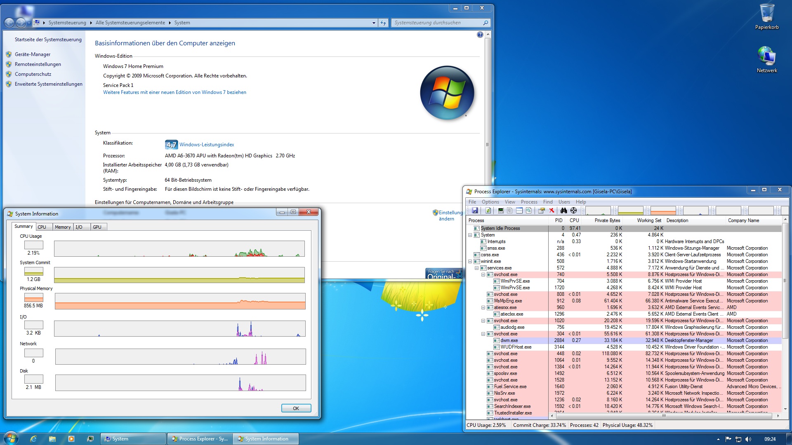This screenshot has width=792, height=445.
Task: Collapse the wininit.exe tree node
Action: 470,262
